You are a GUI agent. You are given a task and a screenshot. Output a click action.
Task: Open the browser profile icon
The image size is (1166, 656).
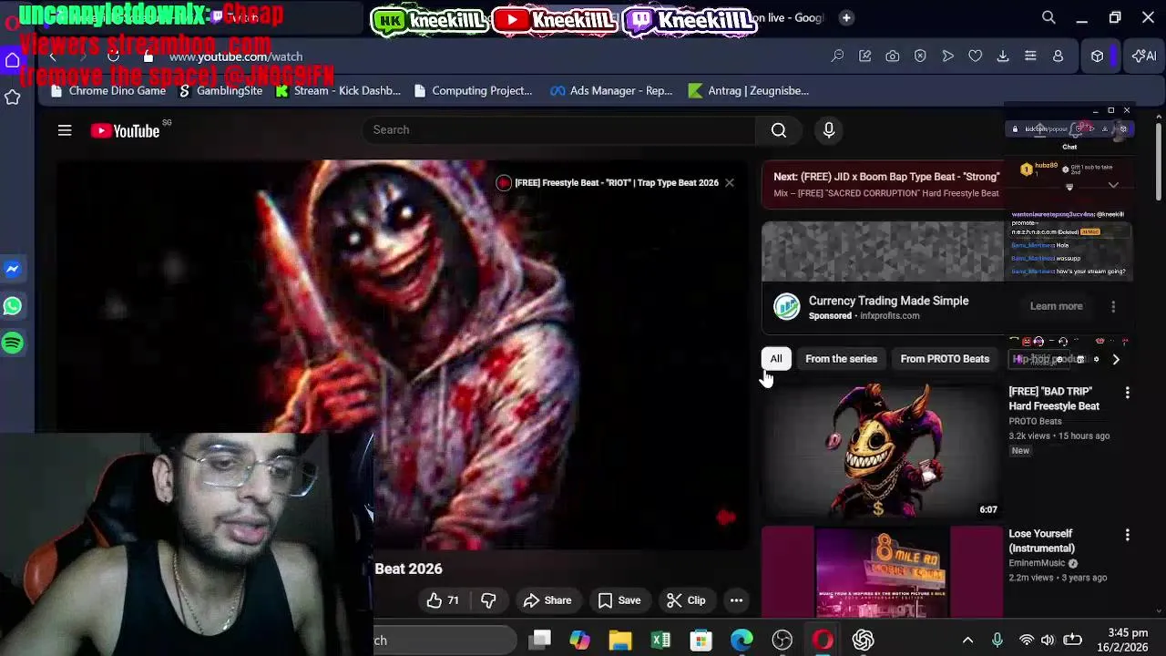pos(1058,56)
